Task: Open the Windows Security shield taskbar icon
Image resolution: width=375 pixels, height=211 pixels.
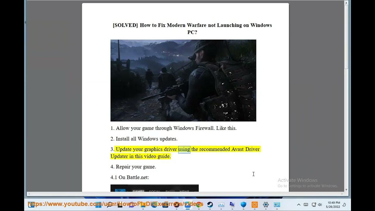Action: click(x=243, y=205)
